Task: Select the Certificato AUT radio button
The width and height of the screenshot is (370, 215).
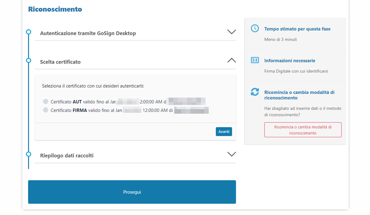Action: click(46, 101)
